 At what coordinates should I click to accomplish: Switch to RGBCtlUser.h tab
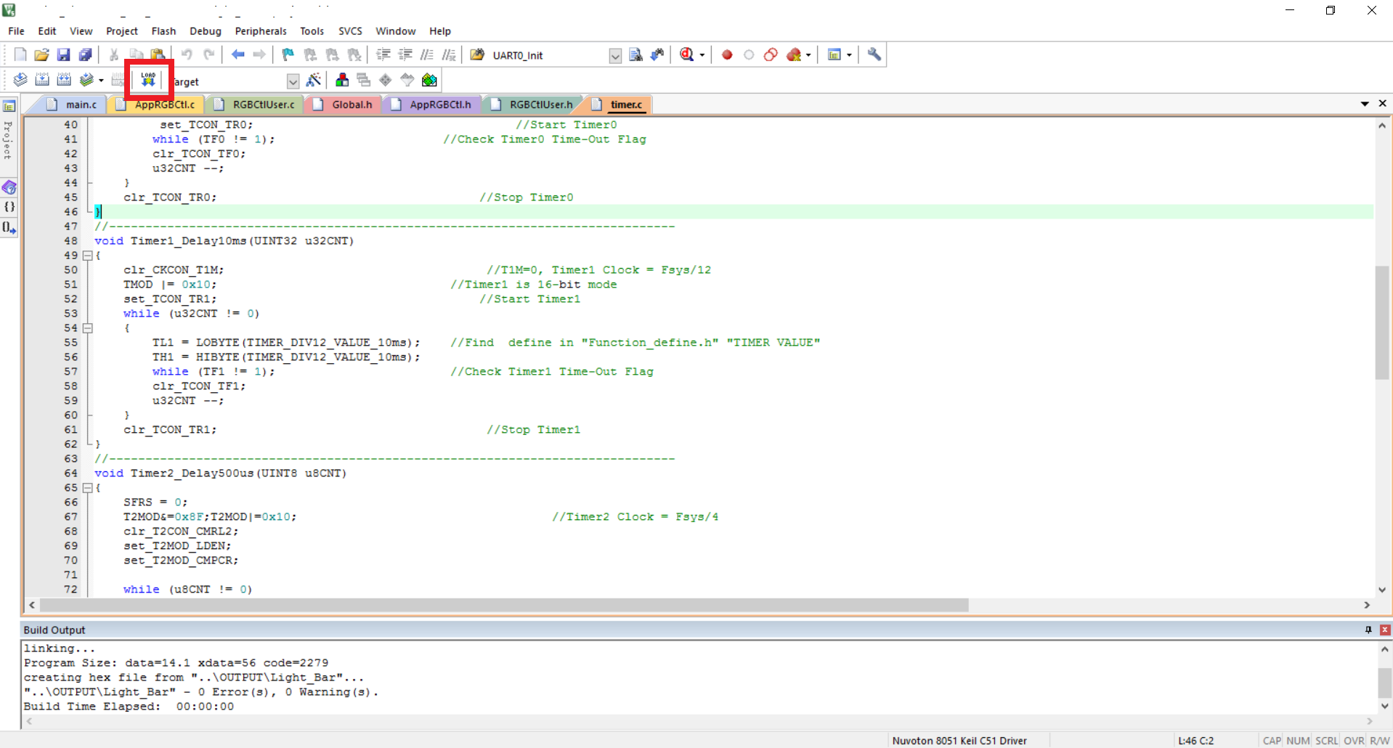[533, 105]
